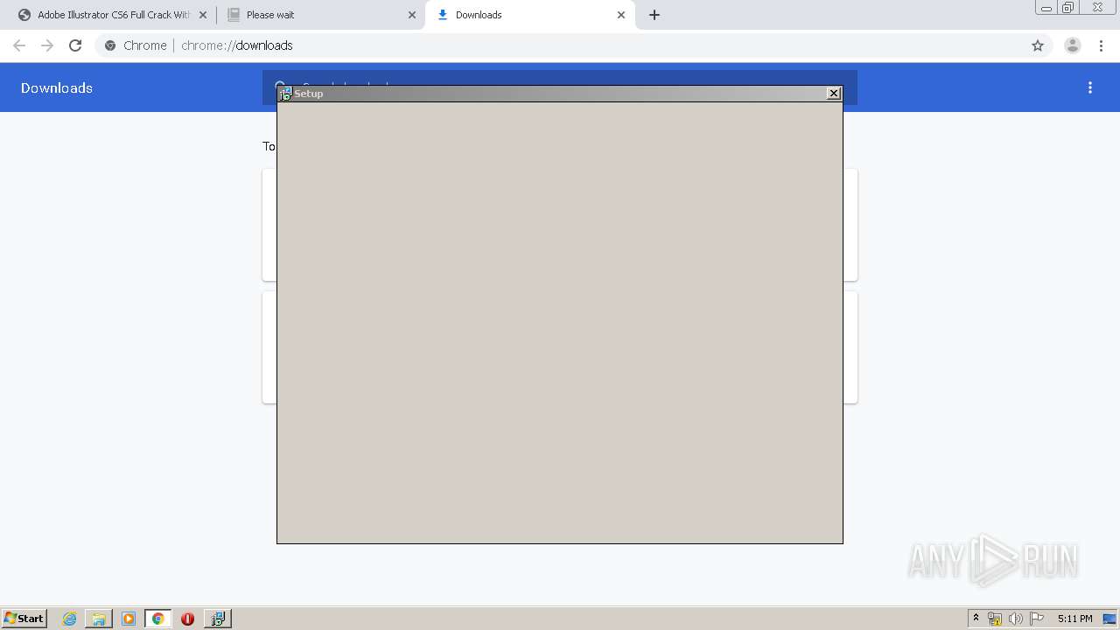The image size is (1120, 630).
Task: Close the Downloads tab
Action: (x=621, y=15)
